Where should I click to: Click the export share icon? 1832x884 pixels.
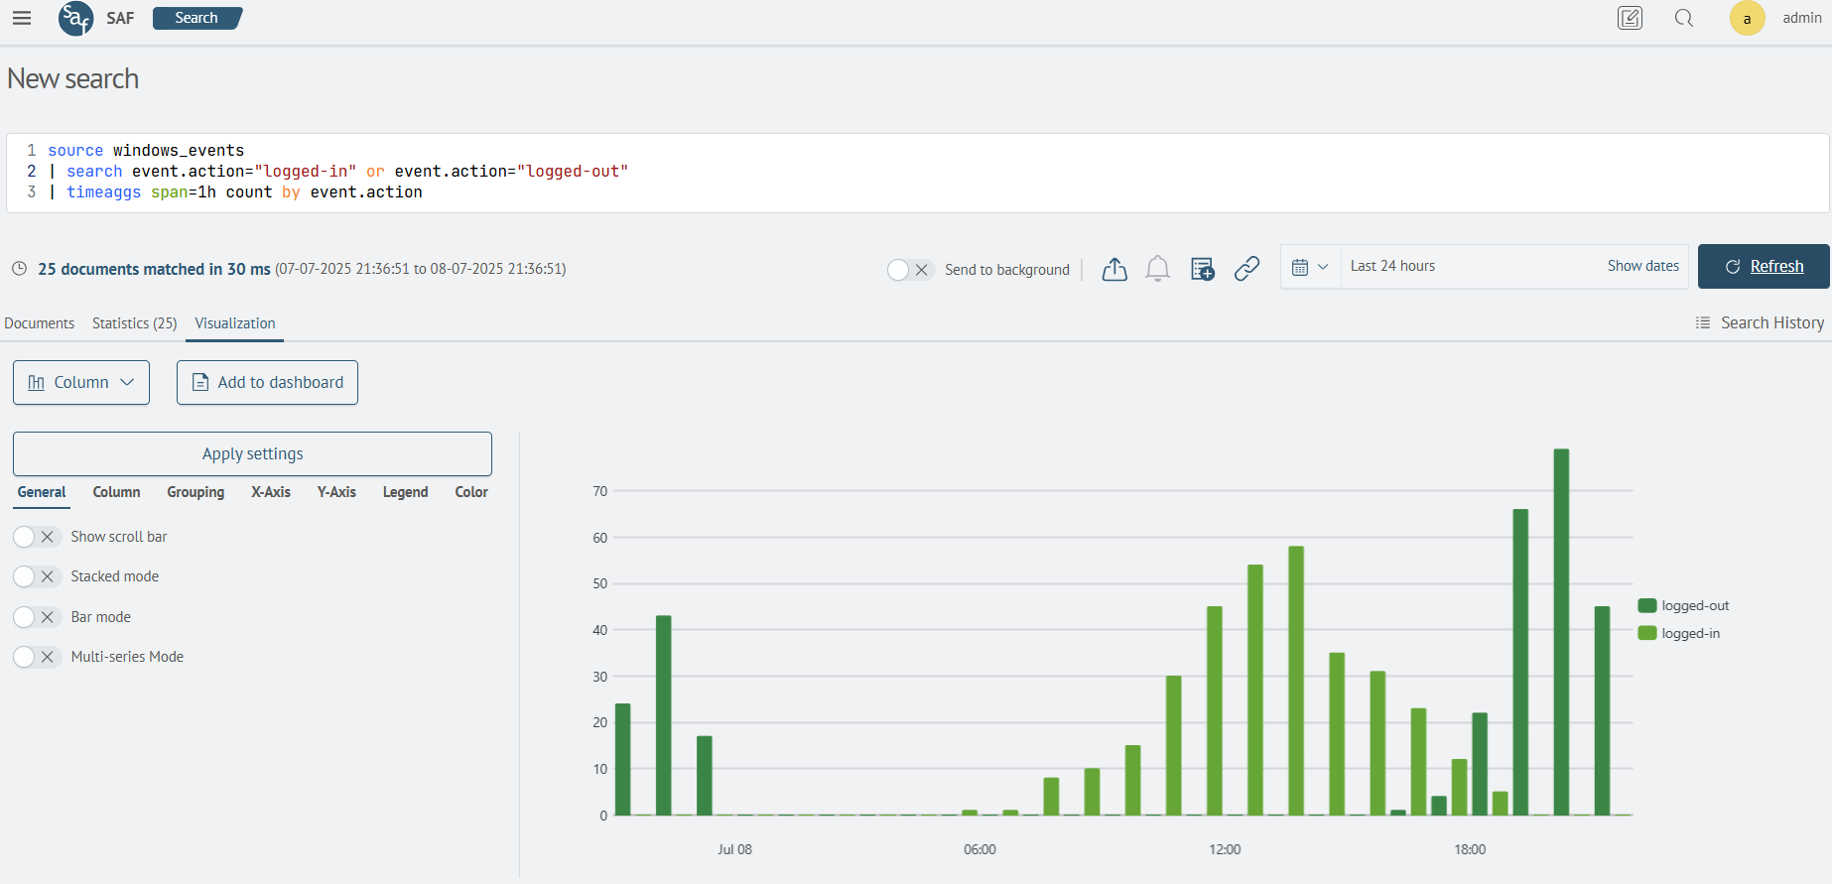(x=1114, y=269)
